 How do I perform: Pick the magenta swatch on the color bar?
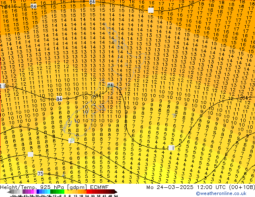coord(32,192)
